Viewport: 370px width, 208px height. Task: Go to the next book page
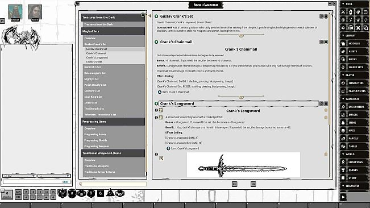253,184
